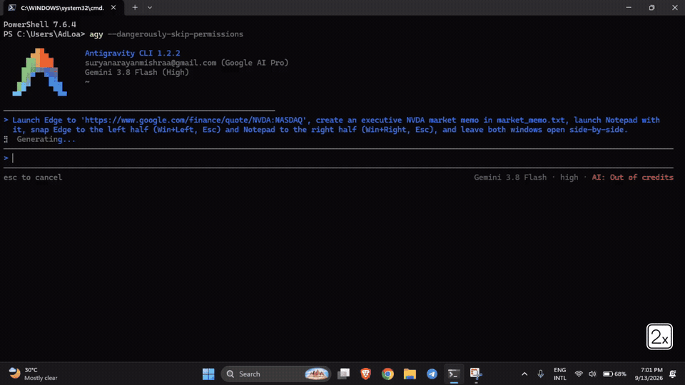Screen dimensions: 685x385
Task: Close the cmd.exe terminal tab
Action: click(x=113, y=7)
